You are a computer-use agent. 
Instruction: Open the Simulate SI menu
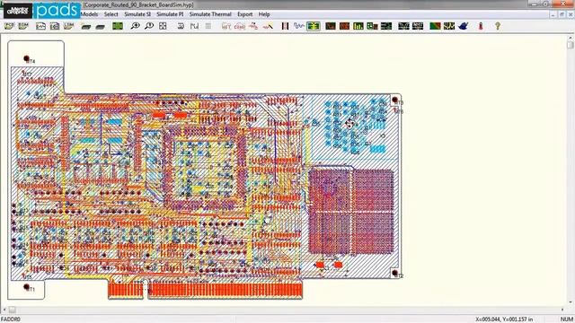[137, 14]
